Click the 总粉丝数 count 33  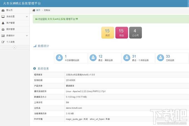click(x=168, y=56)
